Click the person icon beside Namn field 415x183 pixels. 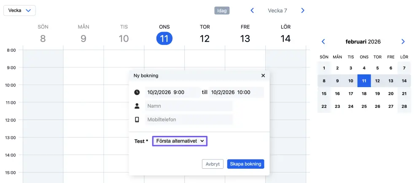tap(137, 106)
